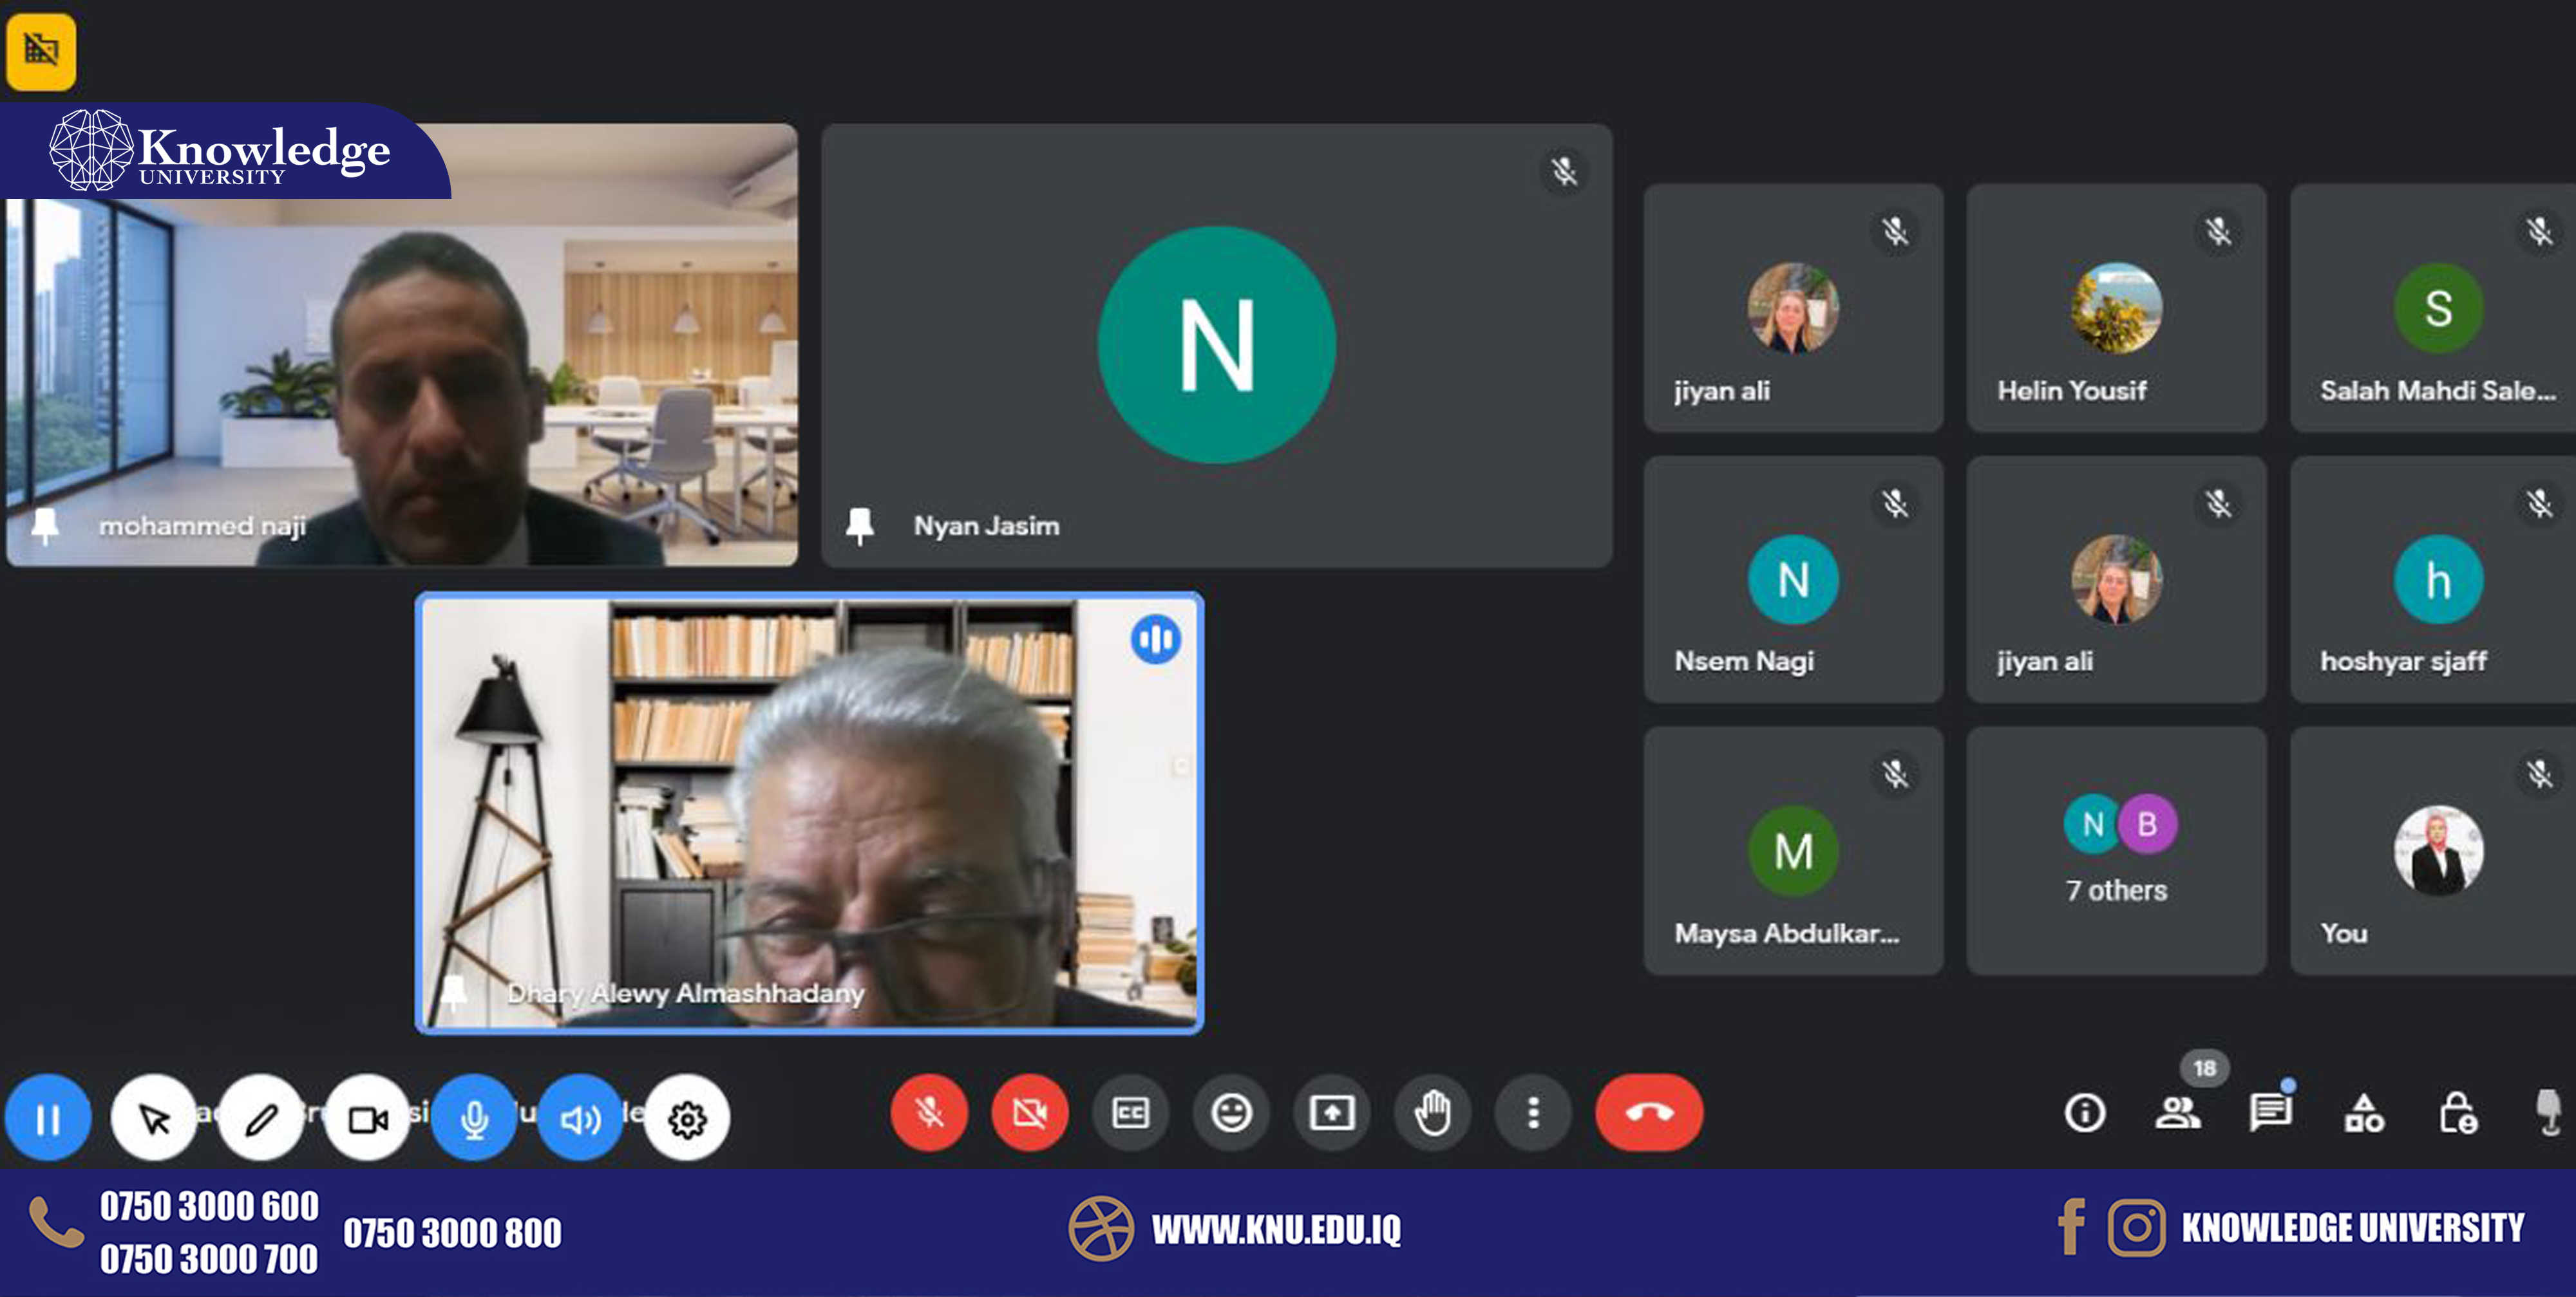Image resolution: width=2576 pixels, height=1297 pixels.
Task: Click mic-off icon on Maysa Abdulkar tile
Action: 1895,774
